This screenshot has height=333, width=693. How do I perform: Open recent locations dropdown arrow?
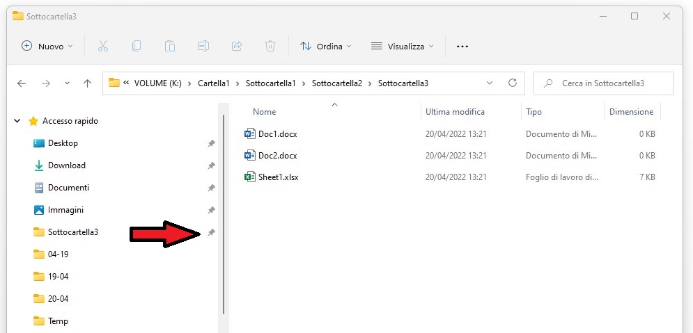tap(67, 83)
